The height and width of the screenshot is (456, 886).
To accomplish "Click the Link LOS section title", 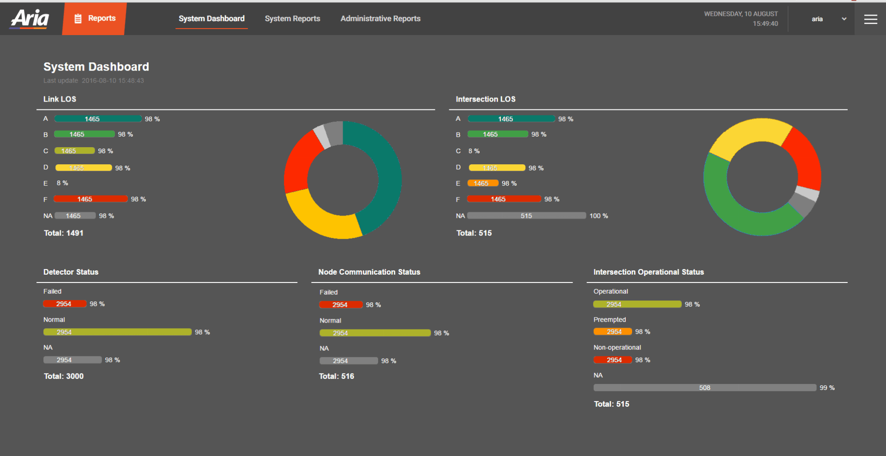I will point(60,99).
